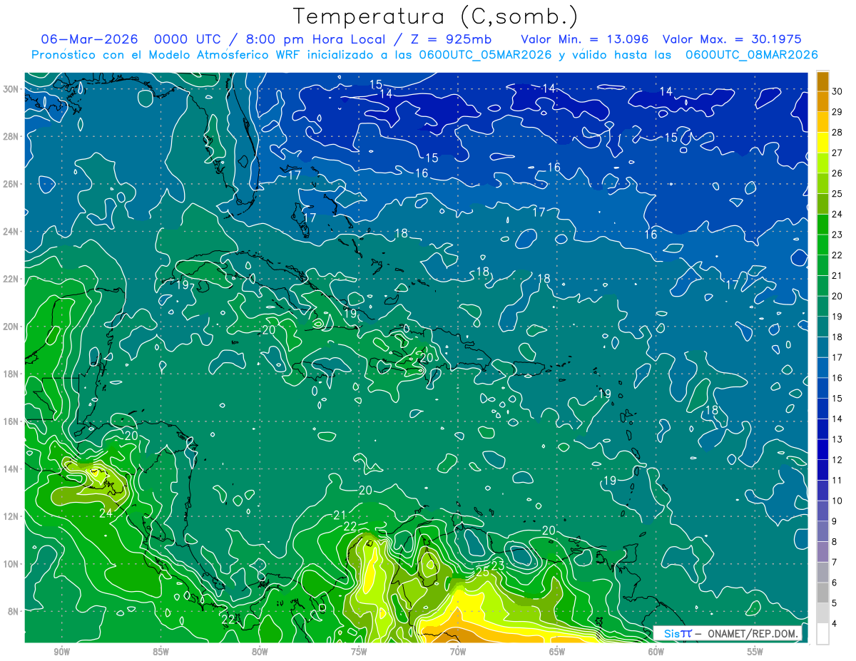Click the '75W' longitude axis label
The width and height of the screenshot is (856, 661).
coord(359,652)
